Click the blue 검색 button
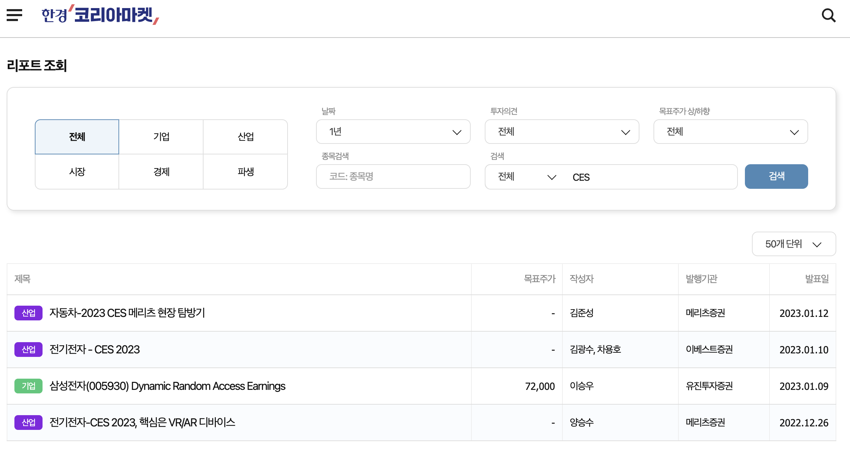 tap(776, 177)
